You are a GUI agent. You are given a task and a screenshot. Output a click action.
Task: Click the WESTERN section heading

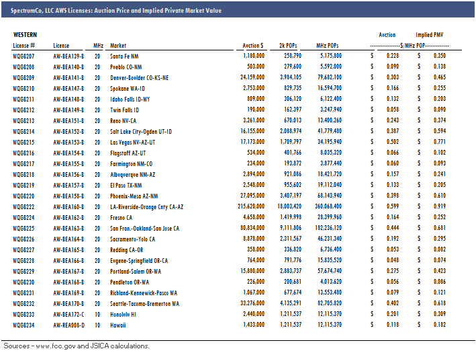click(x=26, y=34)
